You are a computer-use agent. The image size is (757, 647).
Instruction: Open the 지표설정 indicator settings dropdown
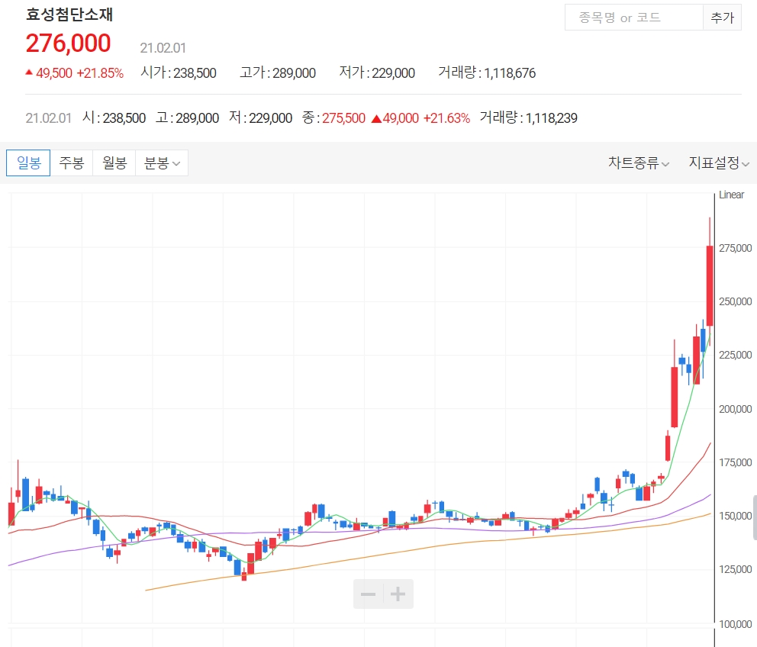[x=719, y=163]
